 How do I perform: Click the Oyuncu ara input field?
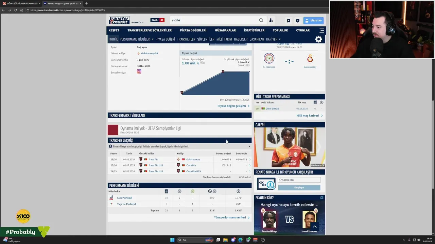(x=299, y=180)
